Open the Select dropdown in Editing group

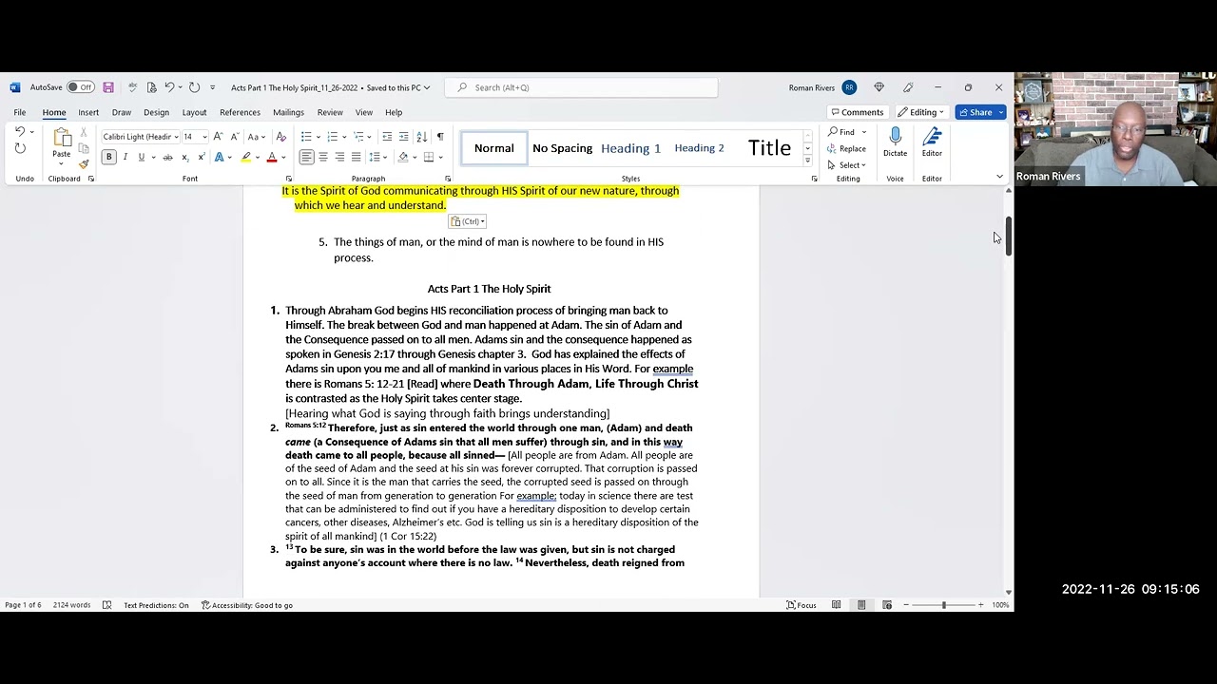click(x=846, y=165)
